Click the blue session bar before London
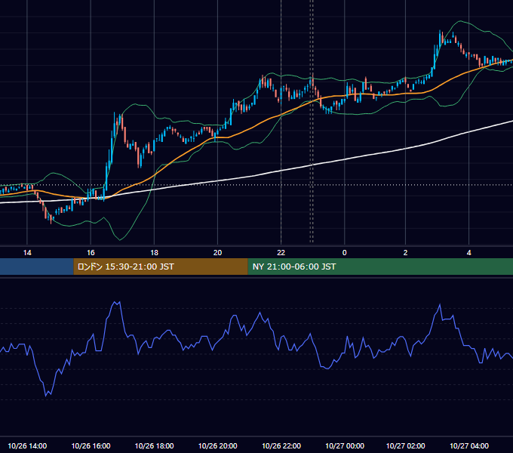Image resolution: width=513 pixels, height=453 pixels. 37,267
